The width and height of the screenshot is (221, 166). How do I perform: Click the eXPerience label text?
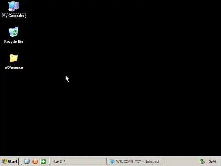click(x=14, y=67)
